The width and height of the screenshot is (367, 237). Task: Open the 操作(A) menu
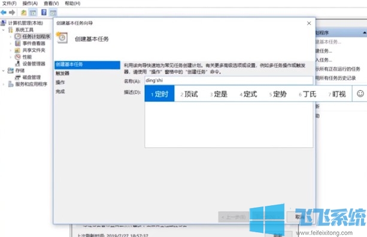(x=30, y=3)
